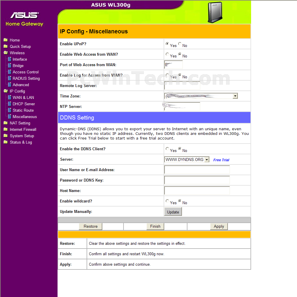Click the WAN & LAN page icon
This screenshot has height=297, width=297.
pyautogui.click(x=10, y=97)
